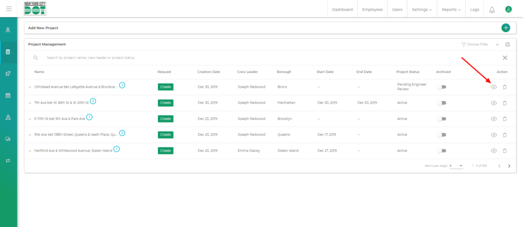Screen dimensions: 523x227
Task: Click the green Add New Project plus icon
Action: coord(505,28)
